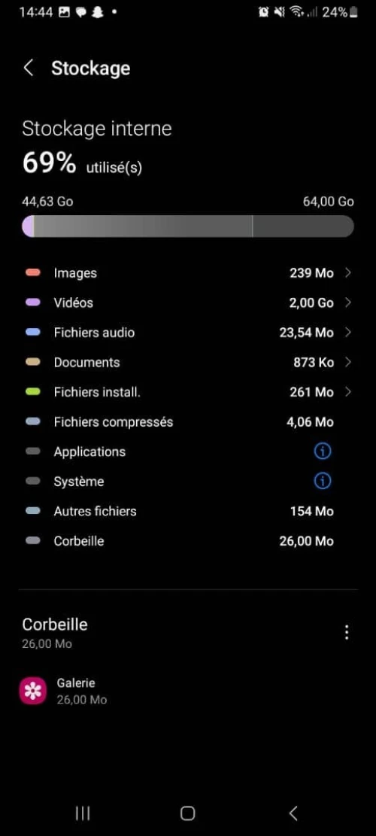Expand Vidéos category chevron

(x=347, y=302)
